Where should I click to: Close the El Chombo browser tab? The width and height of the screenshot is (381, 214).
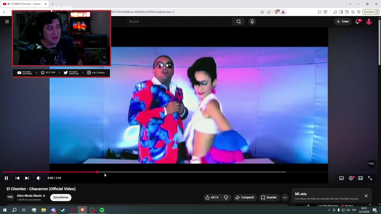tap(46, 4)
